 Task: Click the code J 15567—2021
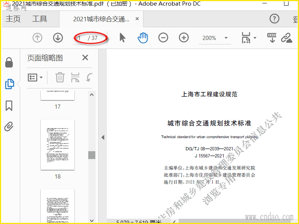click(209, 156)
